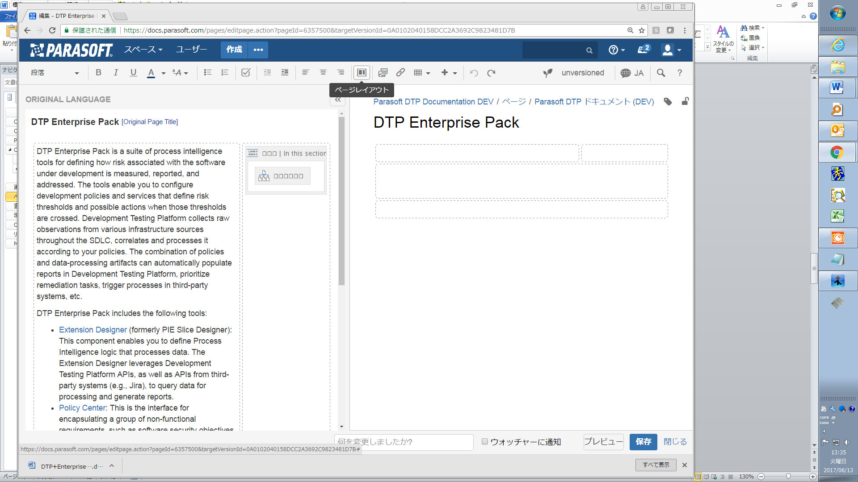Viewport: 858px width, 482px height.
Task: Open Extension Designer link
Action: 93,330
